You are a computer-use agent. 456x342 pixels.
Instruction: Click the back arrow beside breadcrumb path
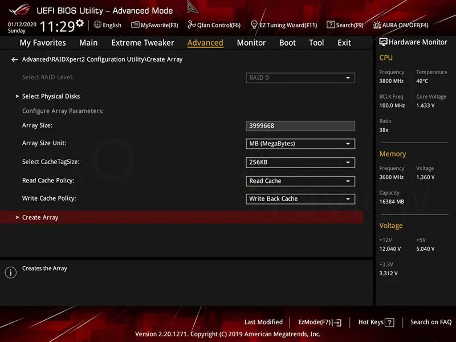[x=15, y=60]
